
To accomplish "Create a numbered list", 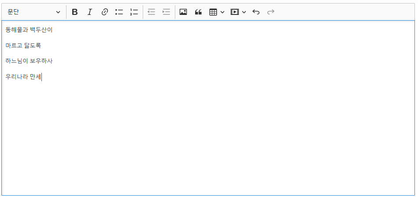I will pyautogui.click(x=134, y=12).
